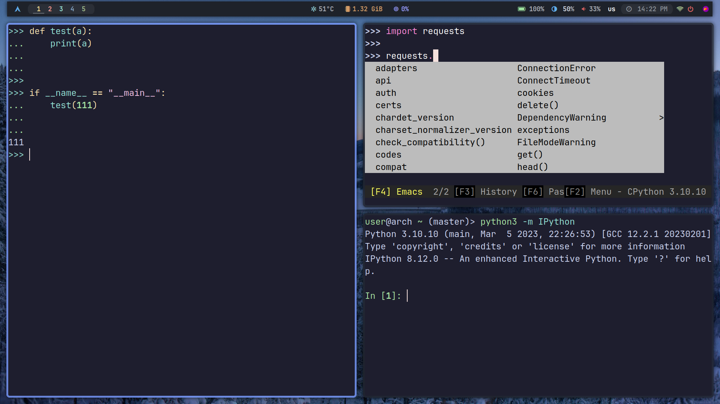Screen dimensions: 720x404
Task: Click the 'test(111)' call line
Action: click(x=53, y=105)
